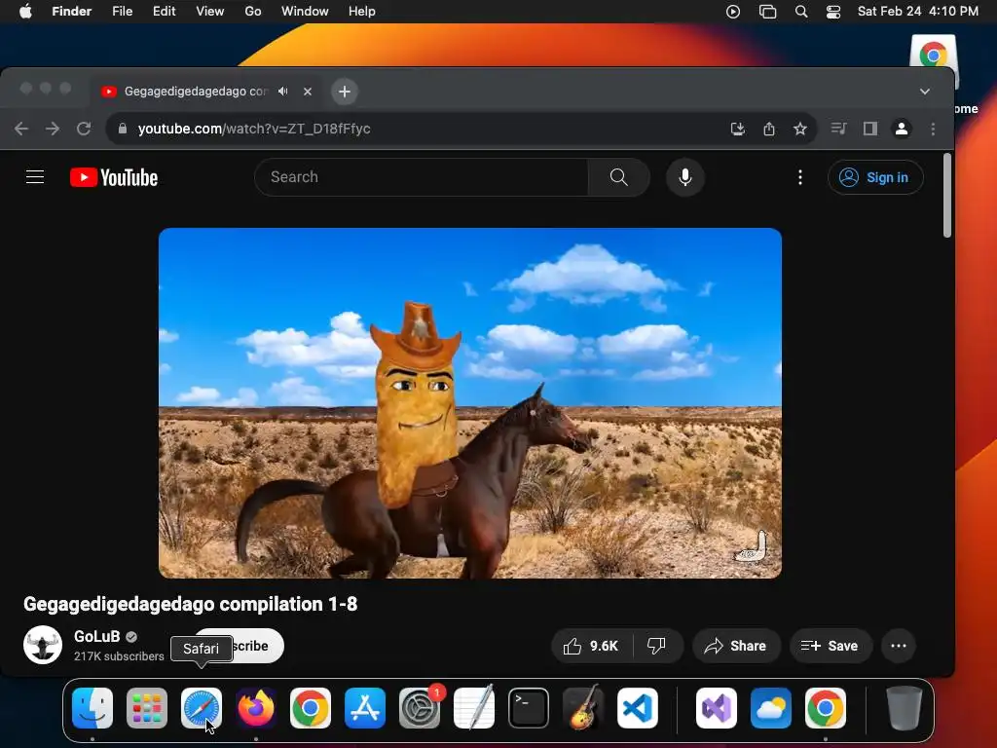Open the Window menu
Viewport: 997px width, 748px height.
[x=305, y=11]
